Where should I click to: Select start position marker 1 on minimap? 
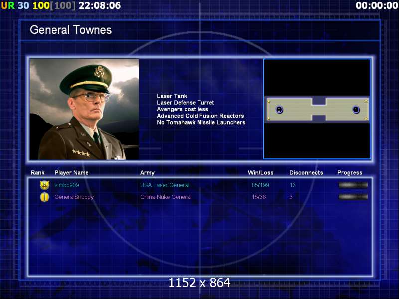coord(356,110)
